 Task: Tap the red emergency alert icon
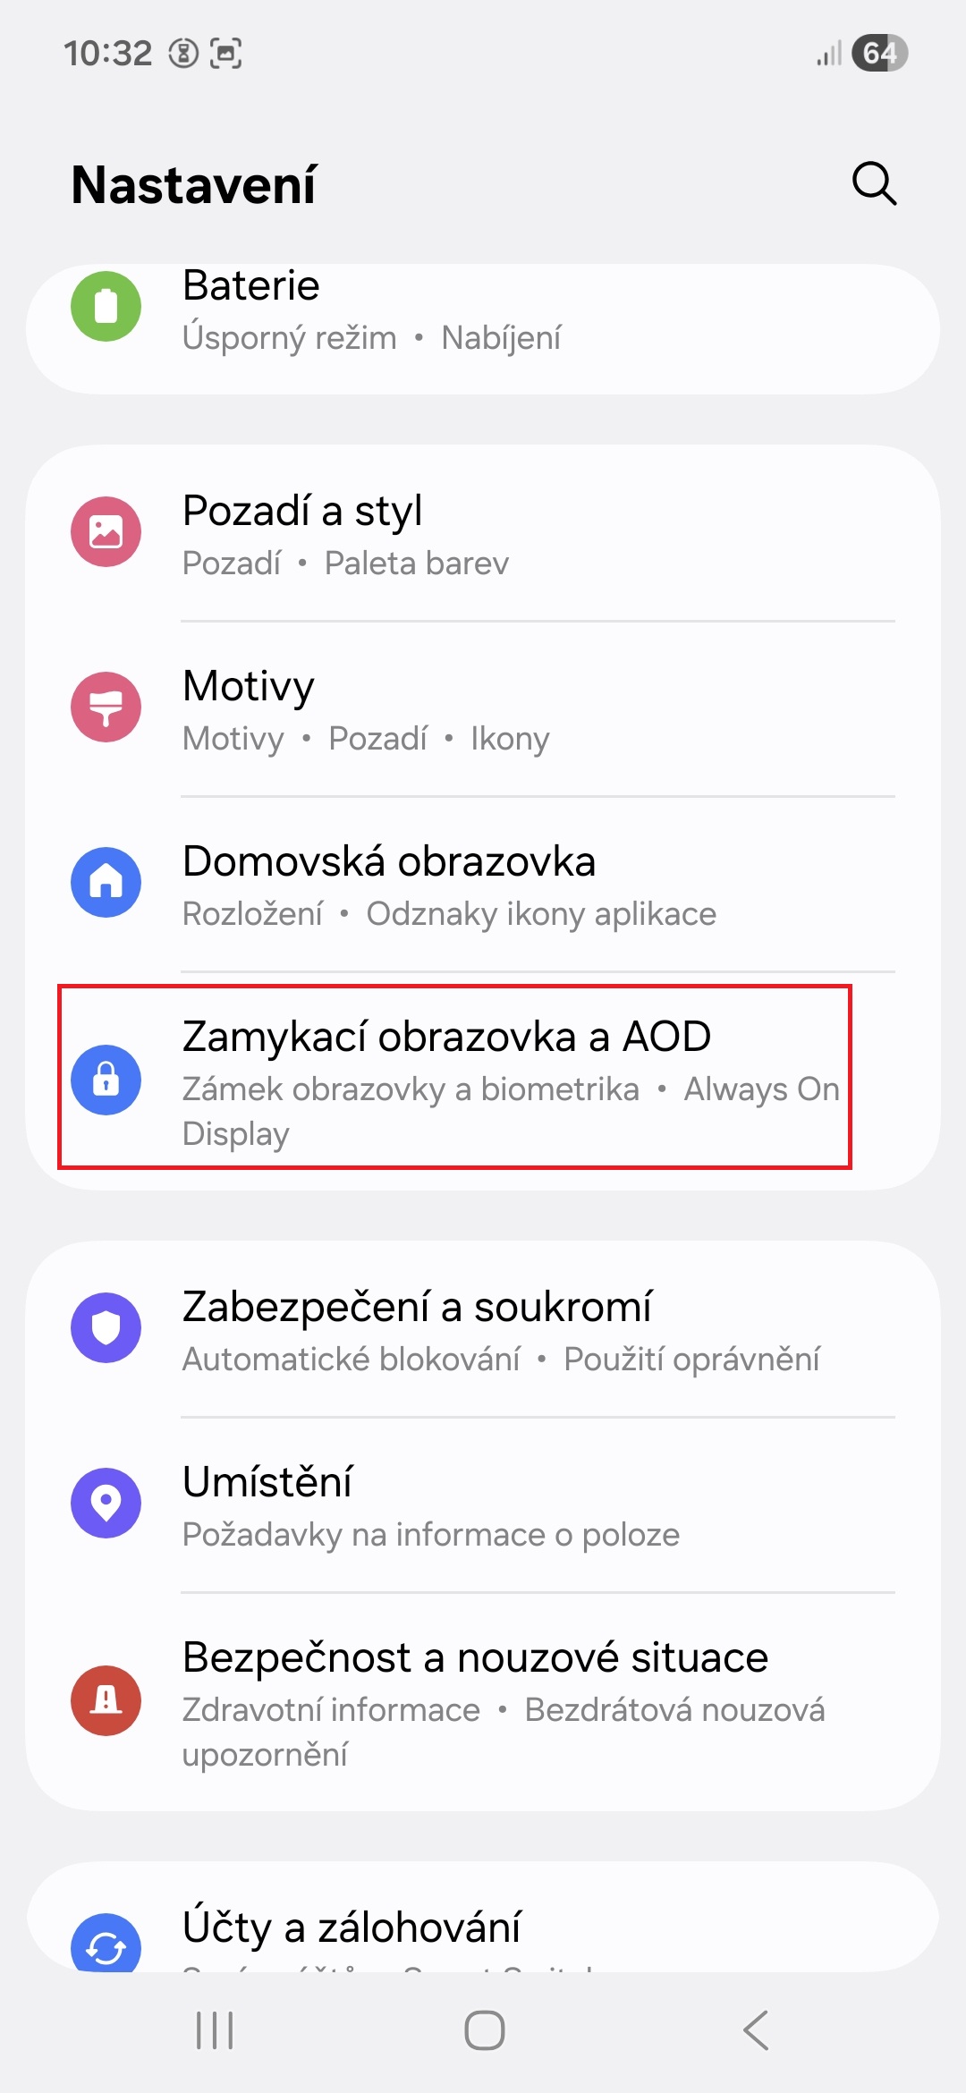coord(106,1700)
